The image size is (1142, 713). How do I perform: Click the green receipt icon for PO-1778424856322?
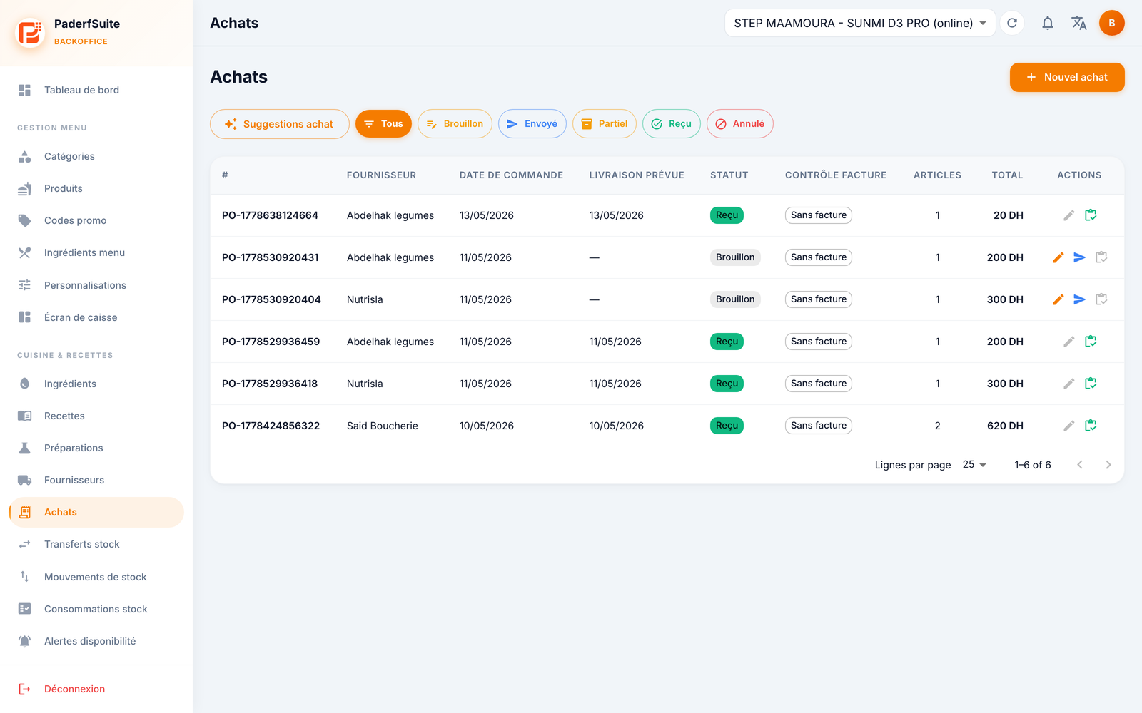[x=1091, y=426]
